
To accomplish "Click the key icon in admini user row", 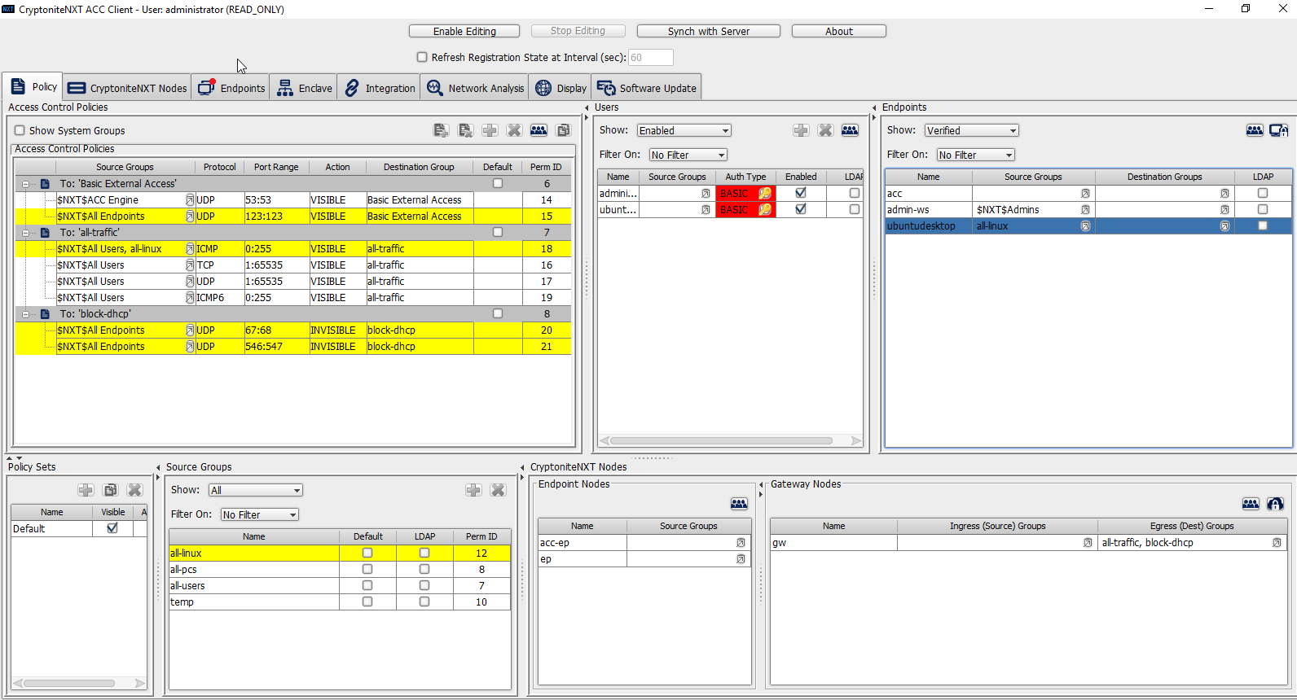I will coord(765,194).
